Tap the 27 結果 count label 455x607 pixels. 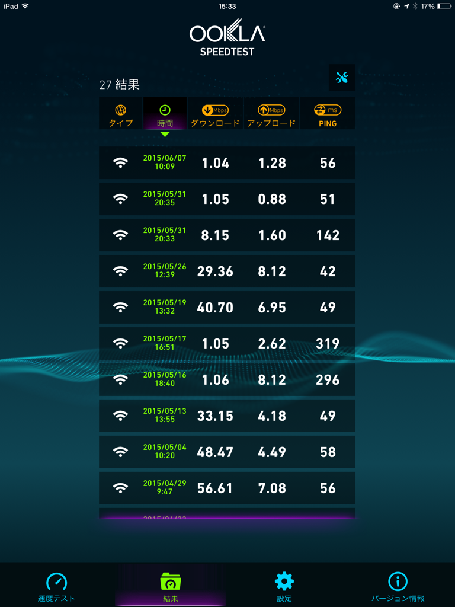pos(120,85)
